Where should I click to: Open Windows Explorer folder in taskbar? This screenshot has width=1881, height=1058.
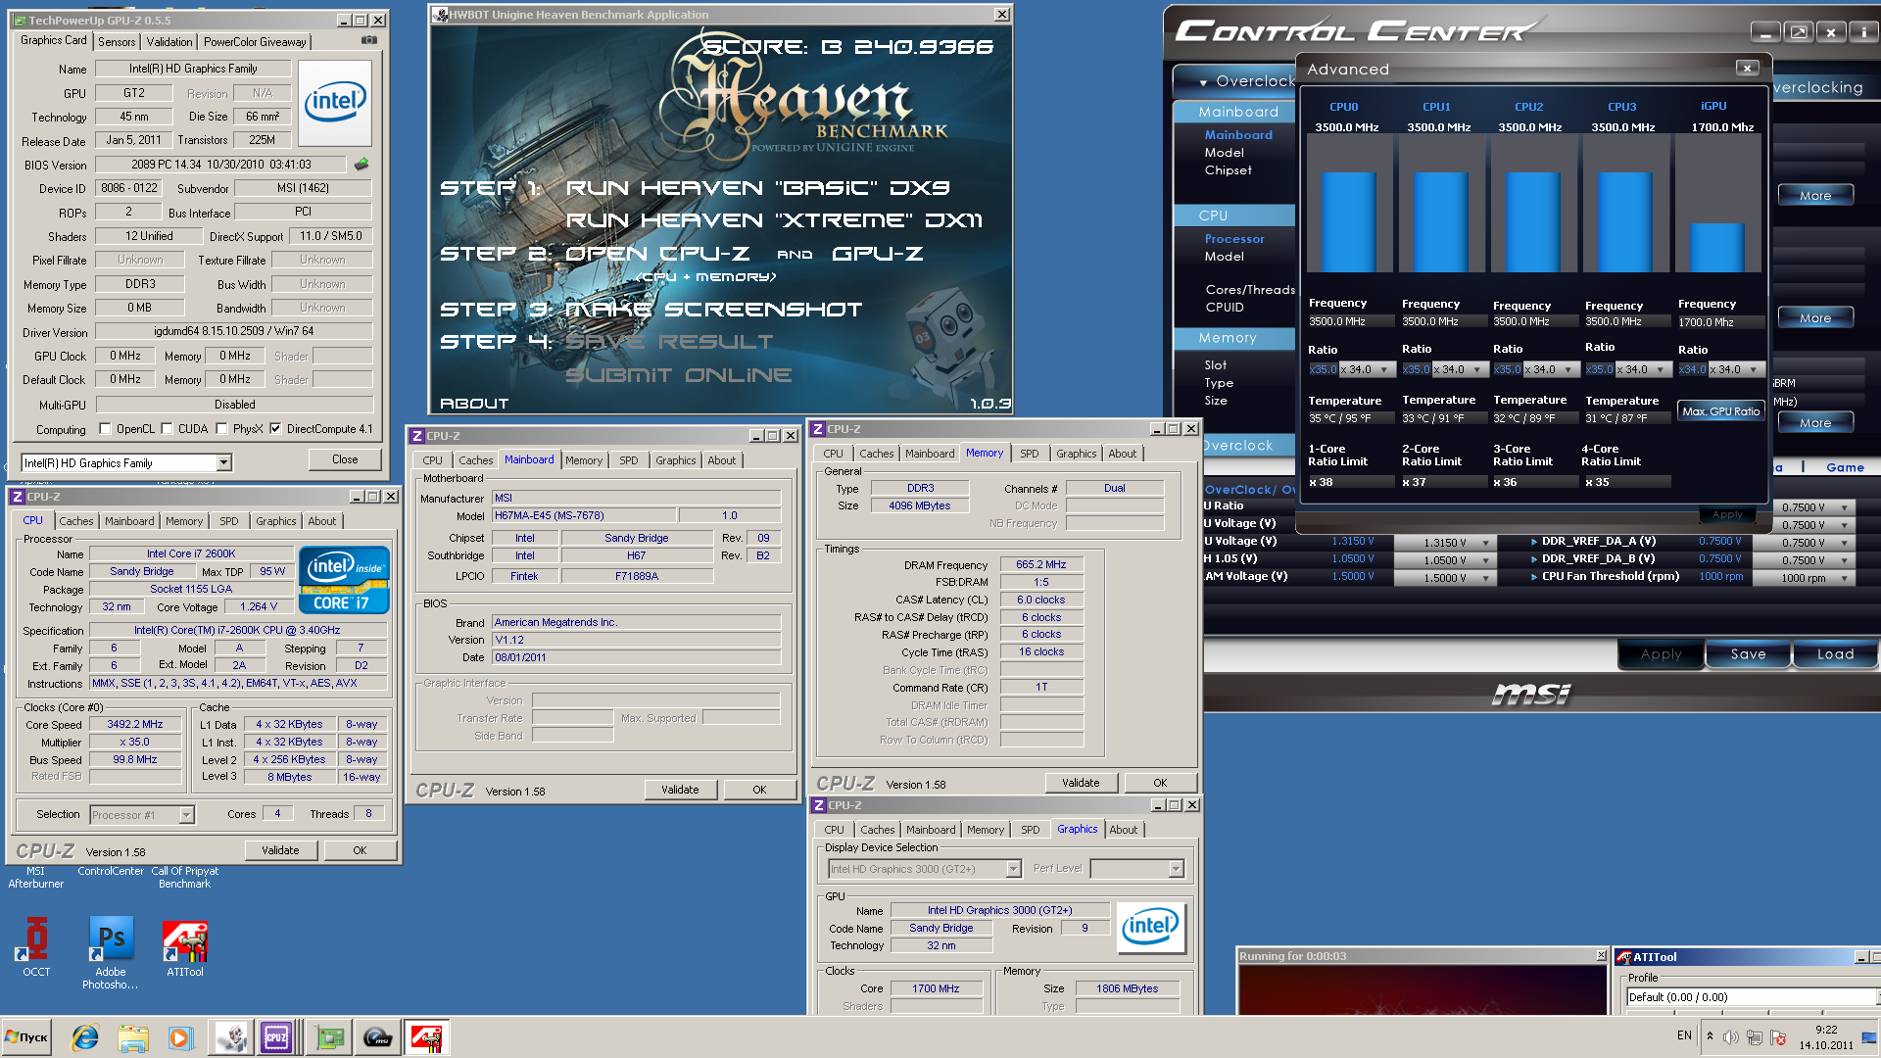[x=133, y=1037]
